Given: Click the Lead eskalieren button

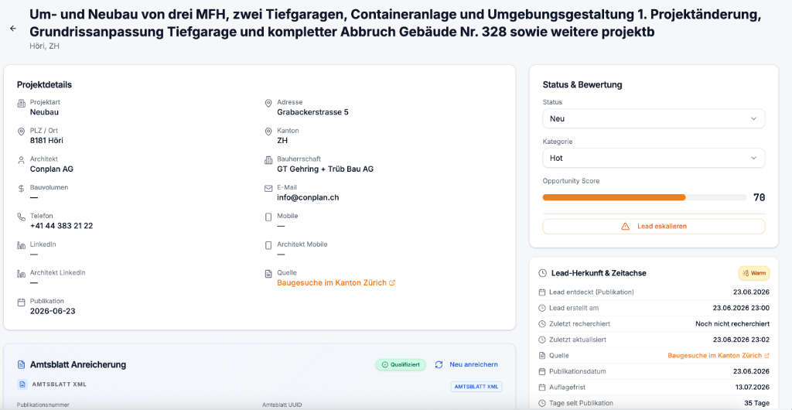Looking at the screenshot, I should (654, 227).
